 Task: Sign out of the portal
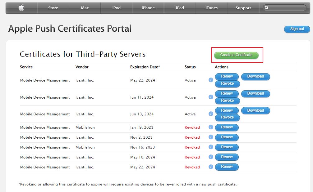(297, 29)
